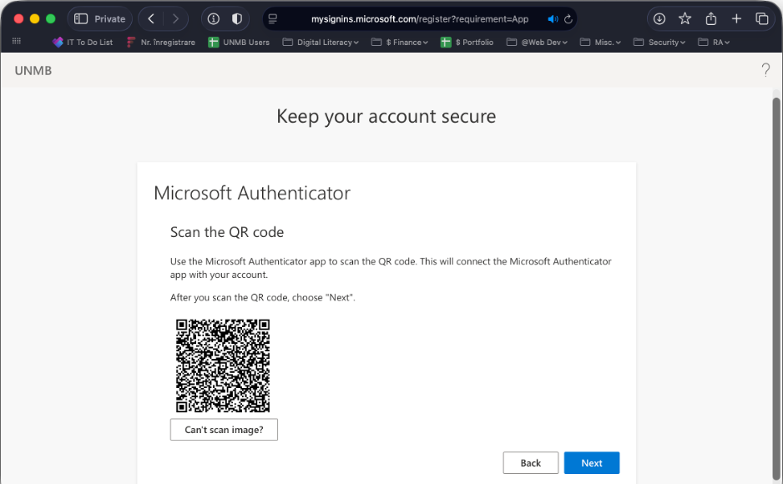Click the address bar URL field
The image size is (783, 484).
coord(419,18)
